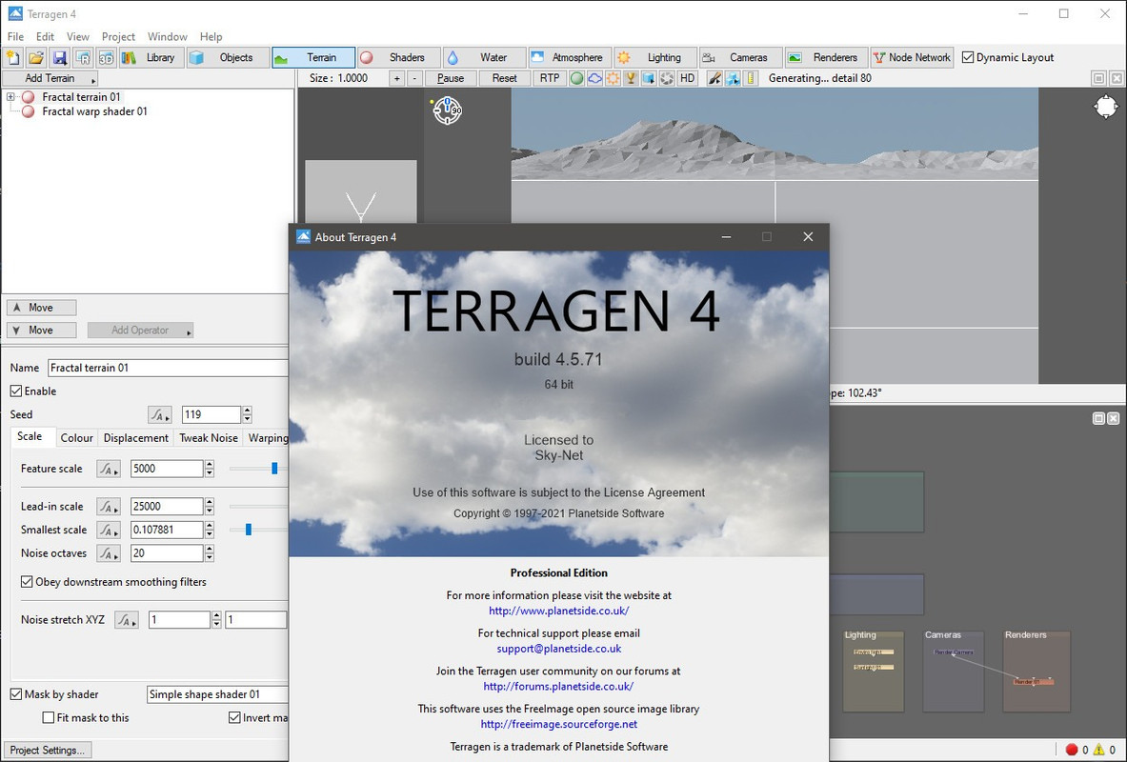Screen dimensions: 1127x762
Task: Open the Add Terrain dropdown
Action: tap(50, 78)
